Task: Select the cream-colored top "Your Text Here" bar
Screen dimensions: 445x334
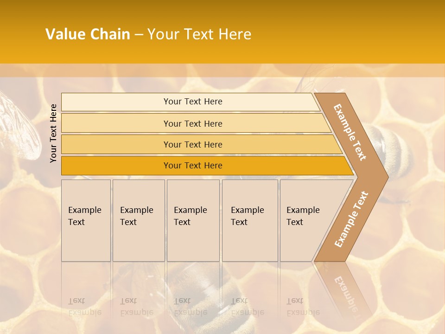Action: pyautogui.click(x=193, y=102)
